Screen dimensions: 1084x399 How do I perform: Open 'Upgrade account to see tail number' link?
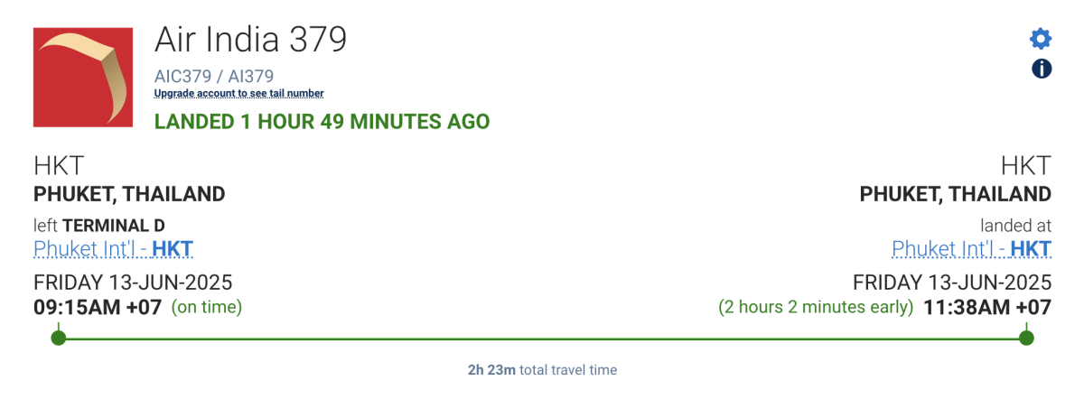(x=239, y=94)
